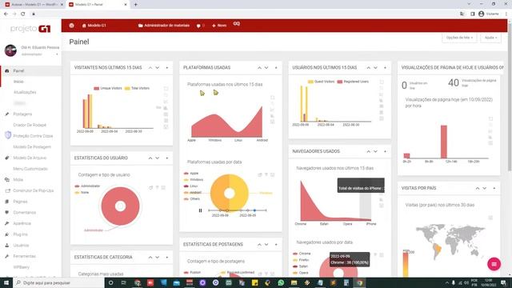
Task: Click the pink floating menu button
Action: point(494,264)
